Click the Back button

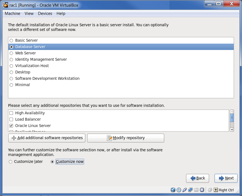[x=197, y=178]
